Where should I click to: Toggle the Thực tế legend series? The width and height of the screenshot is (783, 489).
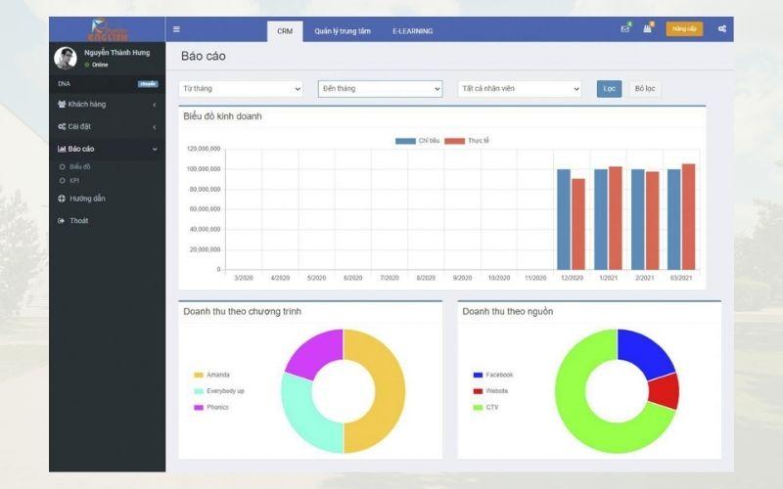click(455, 141)
